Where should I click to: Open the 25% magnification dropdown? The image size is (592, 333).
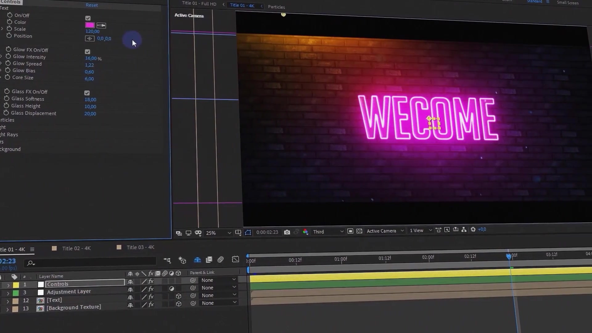[218, 233]
